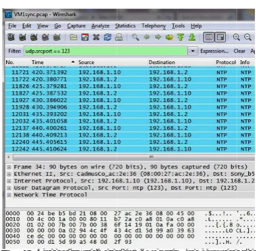This screenshot has width=256, height=251.
Task: Go to specific packet number icon
Action: [169, 37]
